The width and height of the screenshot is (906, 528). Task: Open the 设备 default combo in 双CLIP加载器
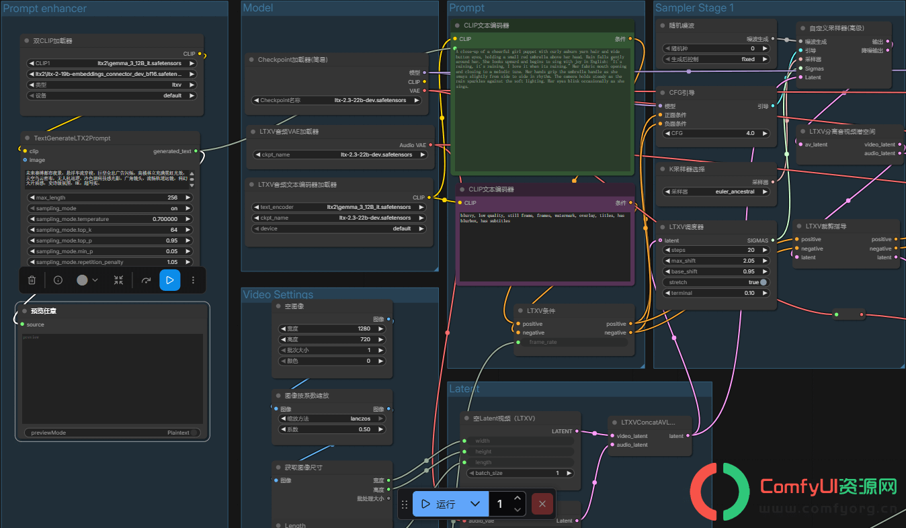point(112,95)
